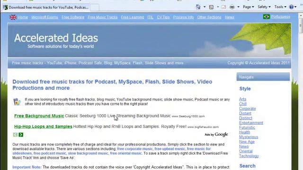
Task: Click the Brazil flag icon
Action: (x=266, y=17)
